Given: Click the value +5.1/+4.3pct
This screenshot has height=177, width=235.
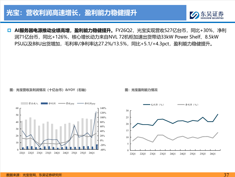Looking at the screenshot, I should click(155, 44).
